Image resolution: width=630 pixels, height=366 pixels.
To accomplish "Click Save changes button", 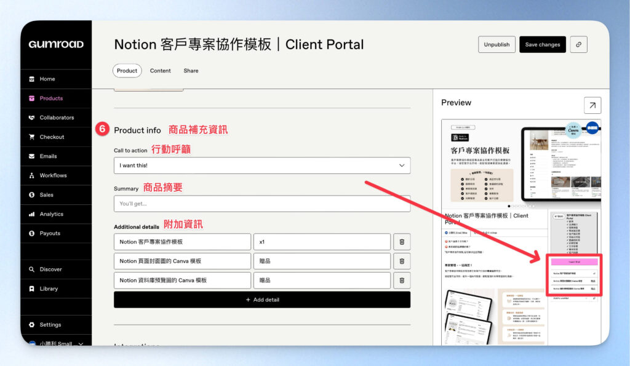I will tap(543, 44).
